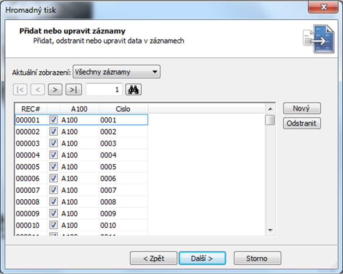Viewport: 343px width, 274px height.
Task: Jump to the last record arrow
Action: [73, 90]
